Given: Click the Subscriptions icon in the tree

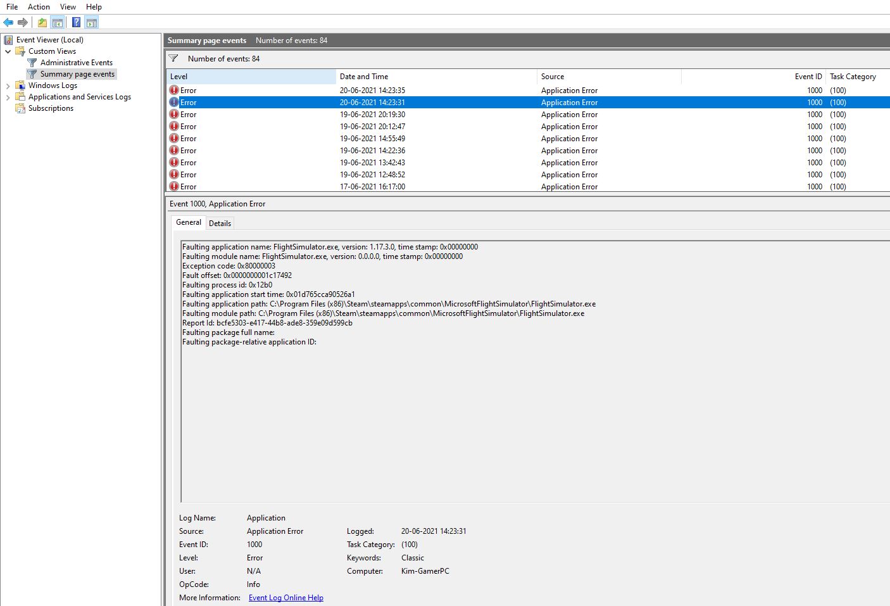Looking at the screenshot, I should 20,108.
